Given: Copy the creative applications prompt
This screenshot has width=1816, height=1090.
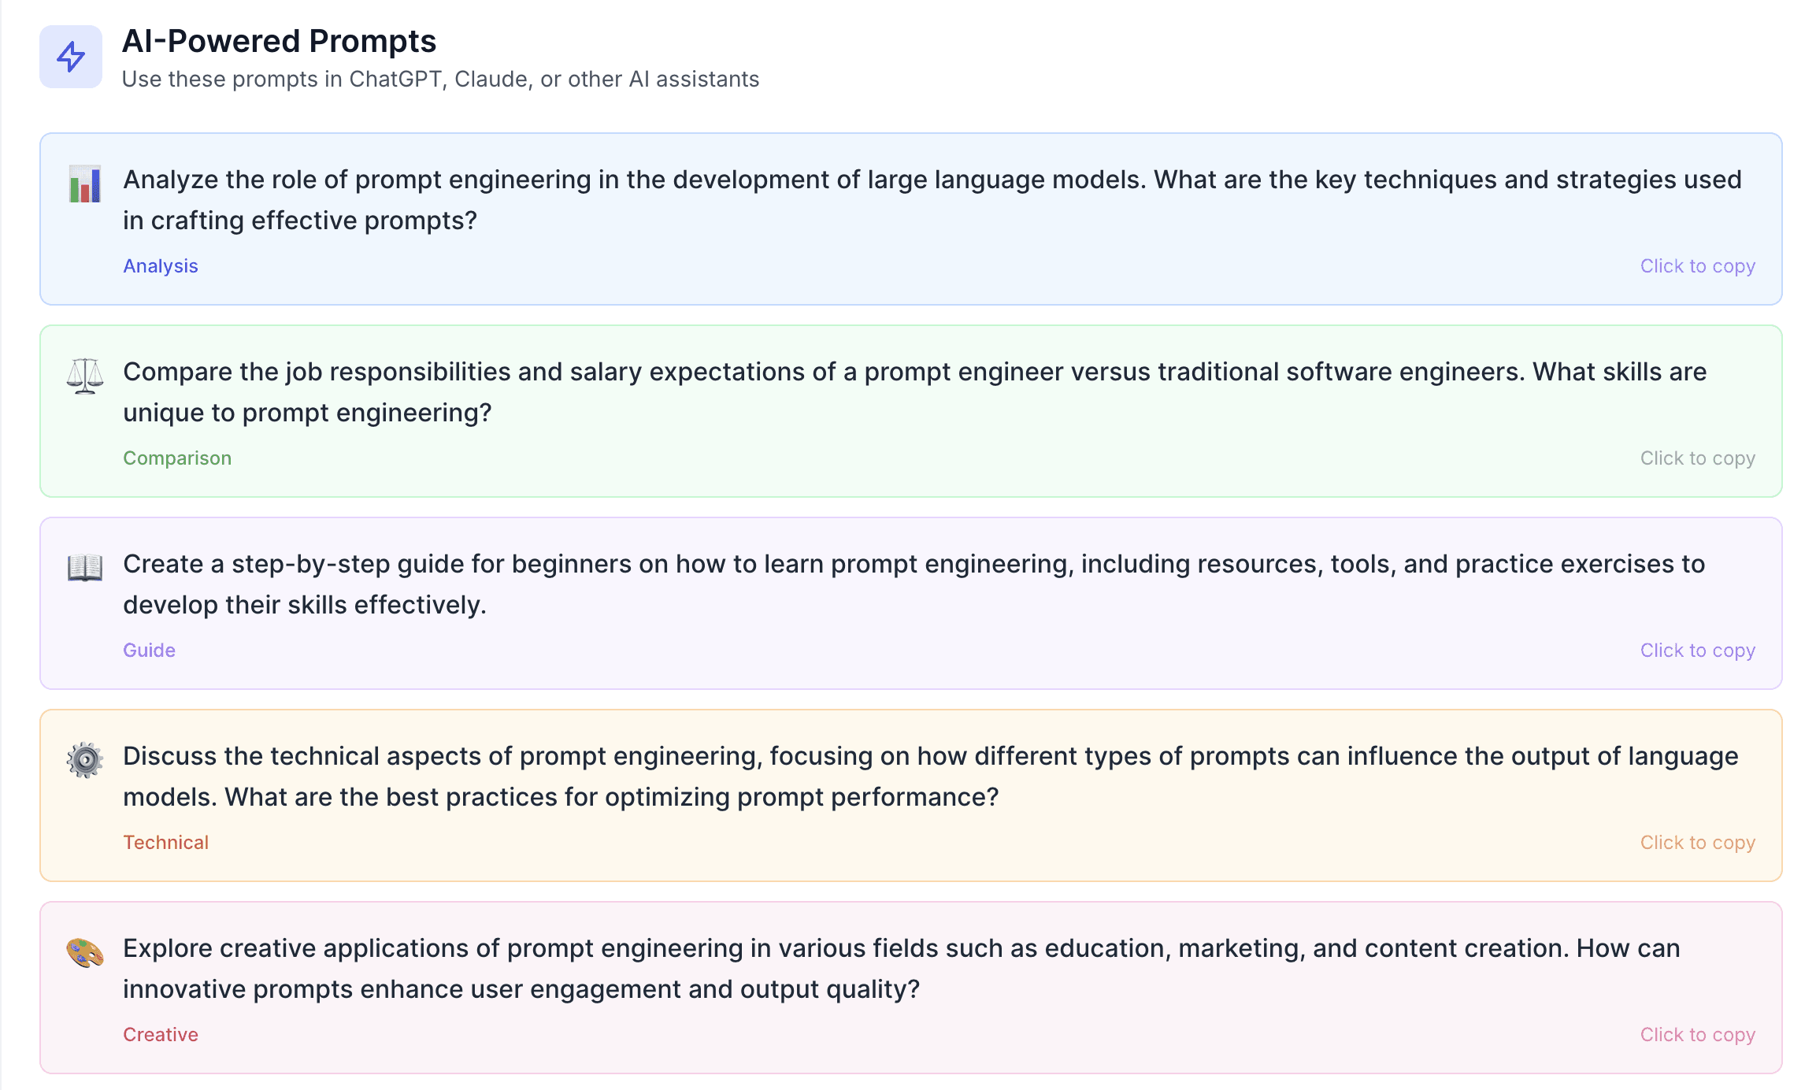Looking at the screenshot, I should click(x=1698, y=1034).
